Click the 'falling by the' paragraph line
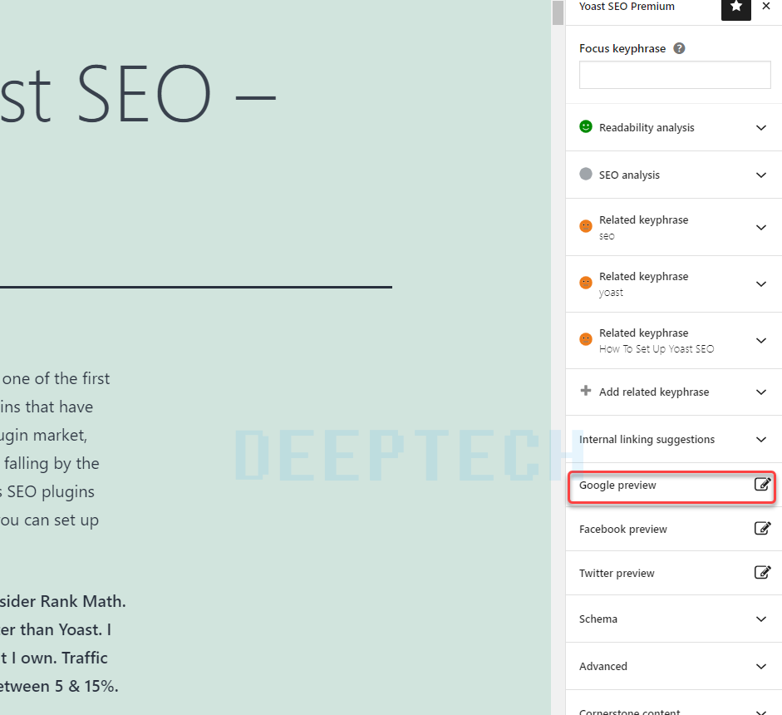 (x=52, y=464)
